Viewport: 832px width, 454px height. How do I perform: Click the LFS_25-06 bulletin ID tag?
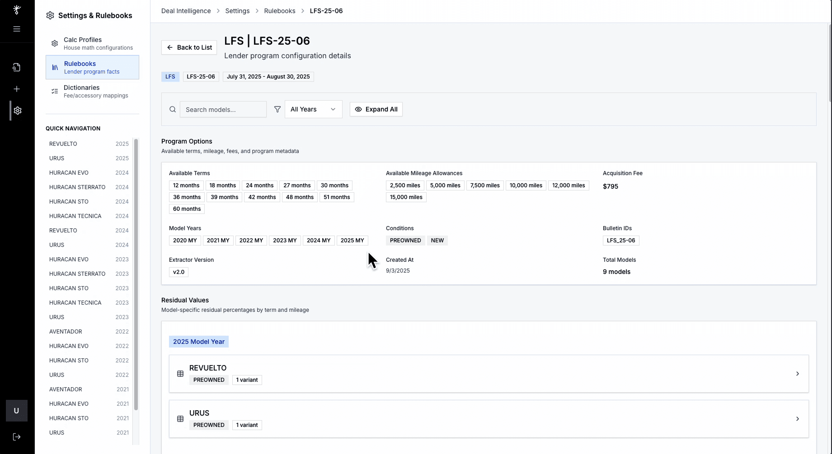pos(621,241)
